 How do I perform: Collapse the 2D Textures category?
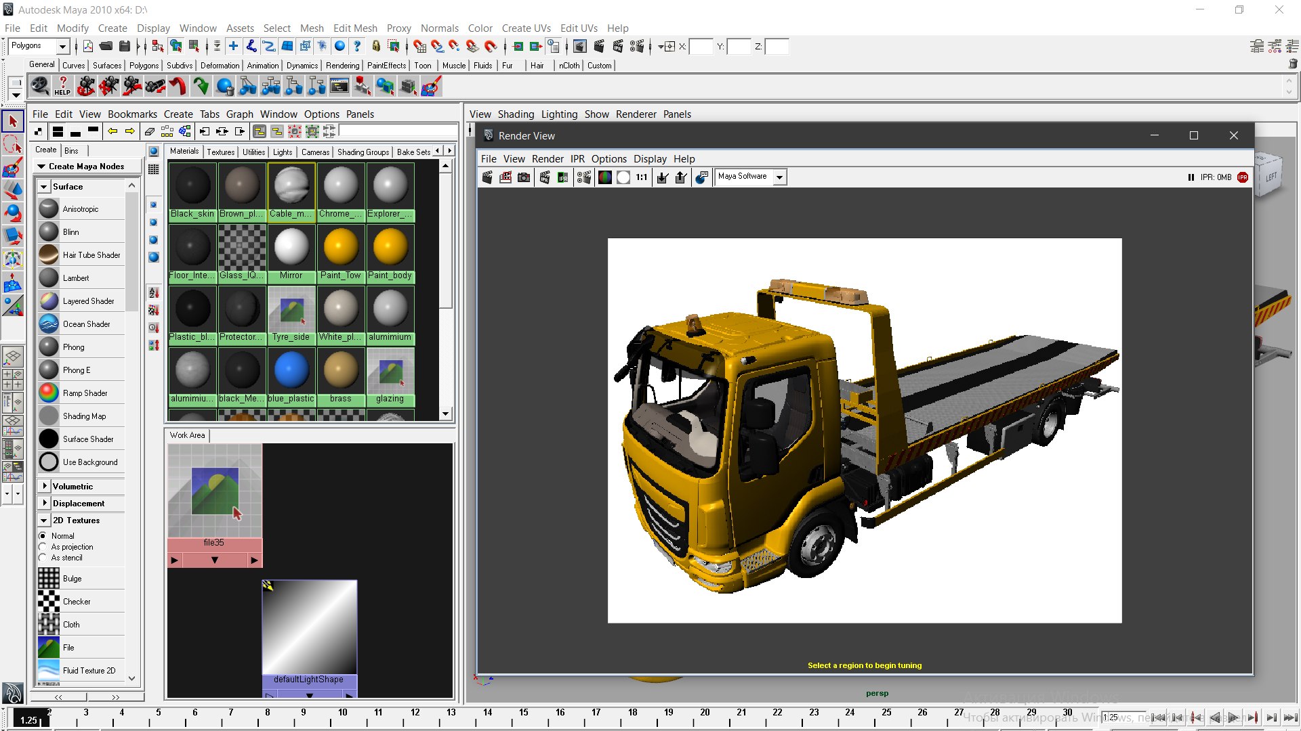click(44, 520)
